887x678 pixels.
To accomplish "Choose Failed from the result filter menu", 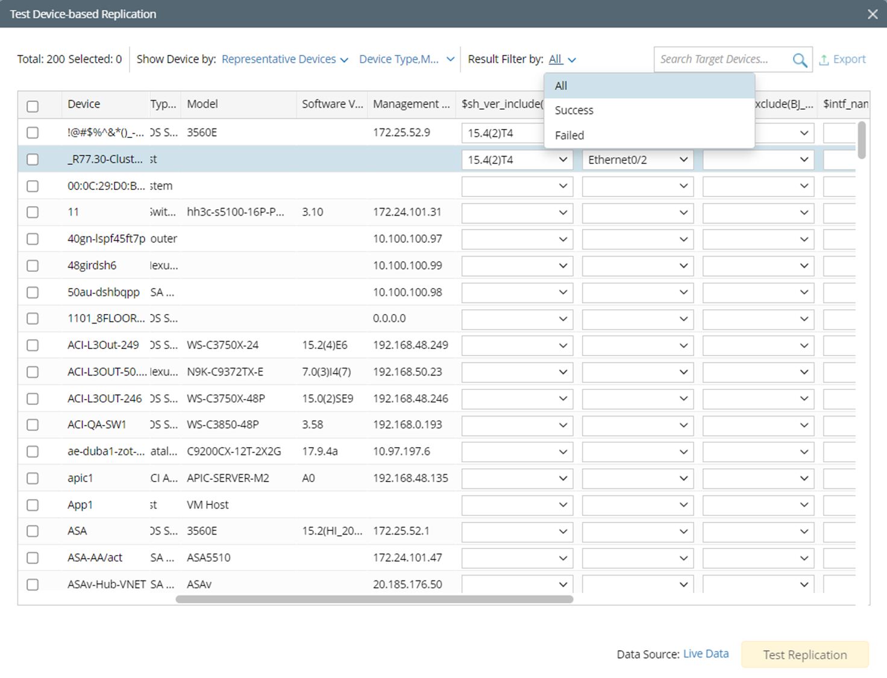I will [569, 136].
